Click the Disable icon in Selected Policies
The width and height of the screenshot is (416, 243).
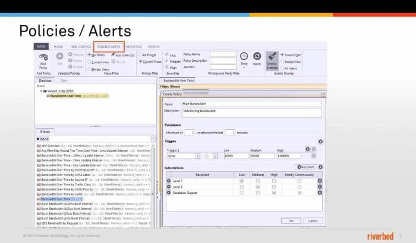(70, 67)
